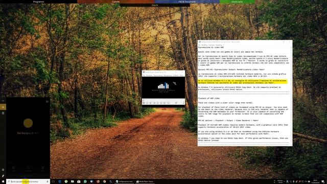Viewport: 327px width, 184px height.
Task: Open Chrome from the taskbar
Action: pyautogui.click(x=104, y=181)
